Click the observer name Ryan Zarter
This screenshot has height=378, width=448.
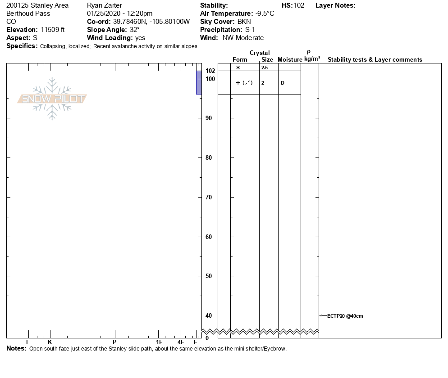pos(104,5)
